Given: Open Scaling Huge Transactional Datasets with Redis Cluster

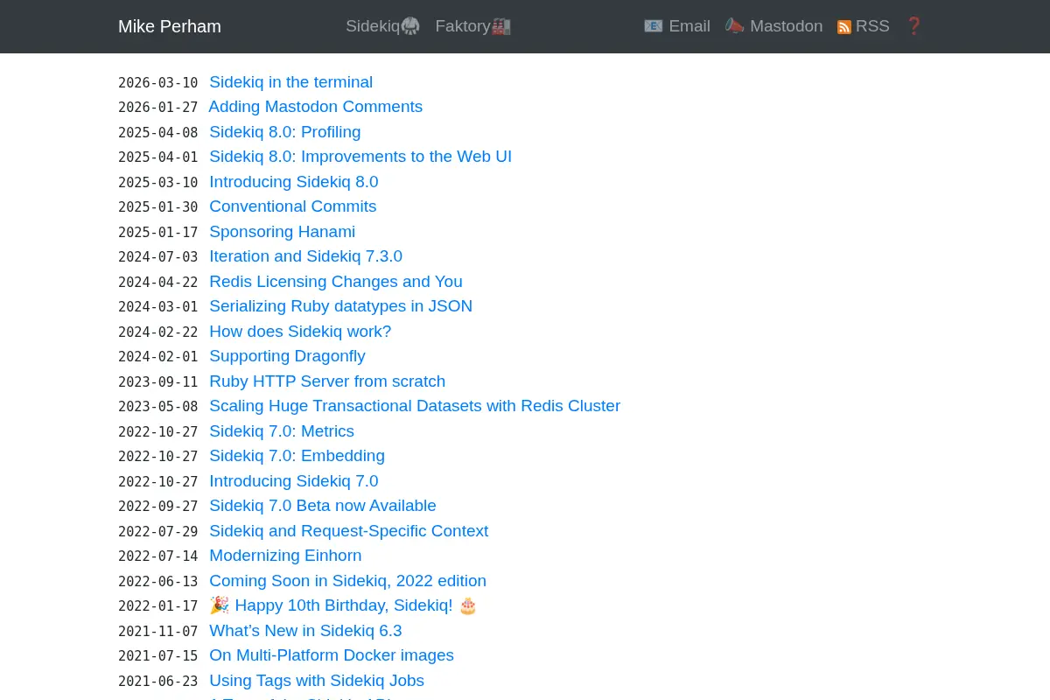Looking at the screenshot, I should pos(415,406).
